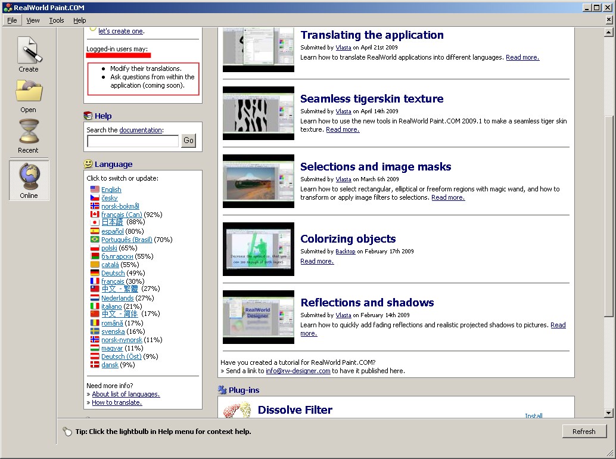Screen dimensions: 616x459
Task: Open the 'How to translate' link
Action: tap(117, 402)
